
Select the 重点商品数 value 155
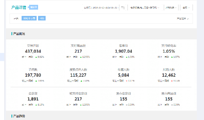[x=169, y=99]
